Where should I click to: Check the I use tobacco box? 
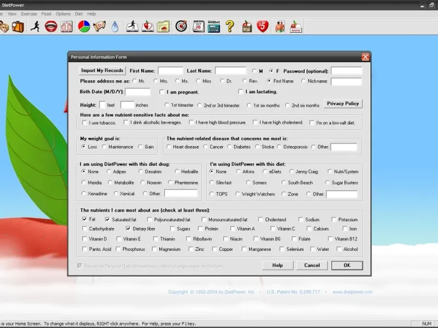coord(84,122)
